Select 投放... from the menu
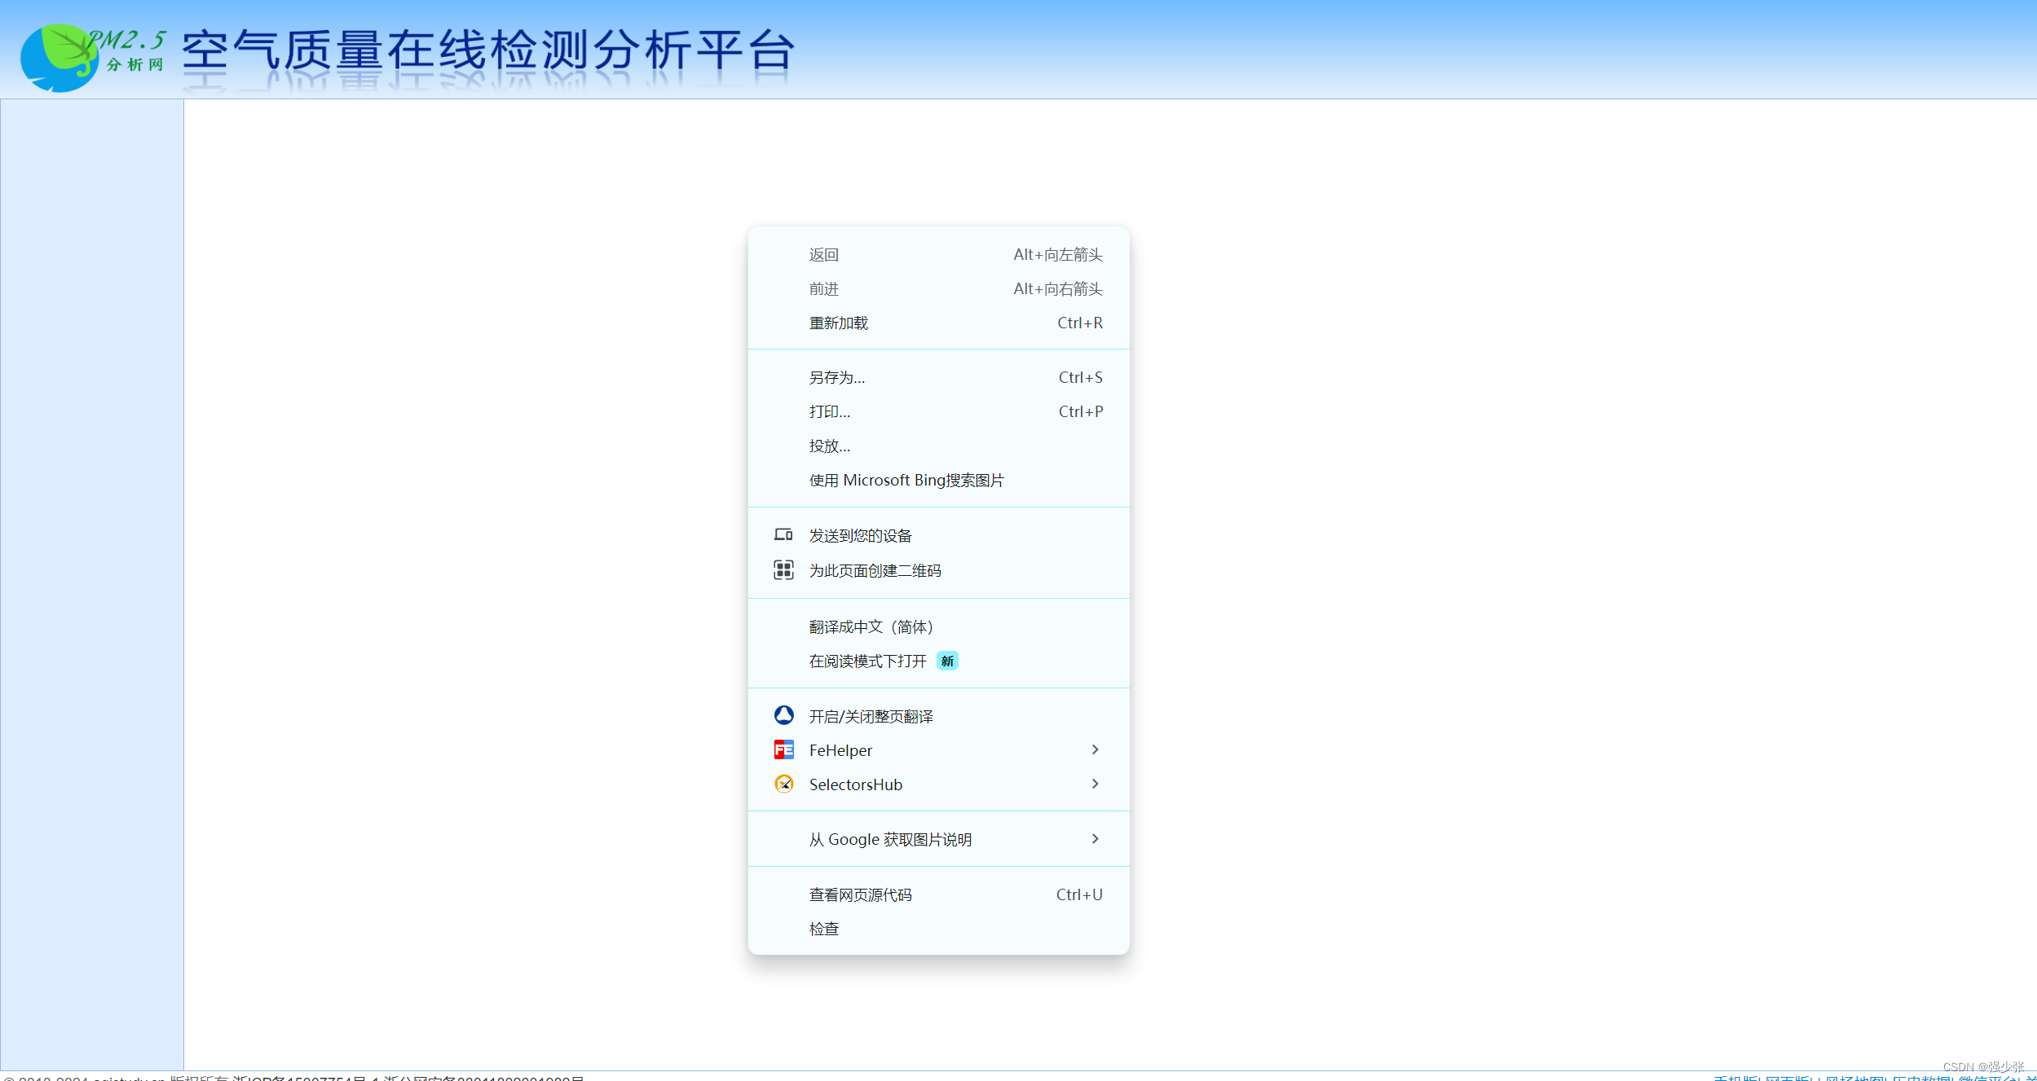 [x=829, y=446]
